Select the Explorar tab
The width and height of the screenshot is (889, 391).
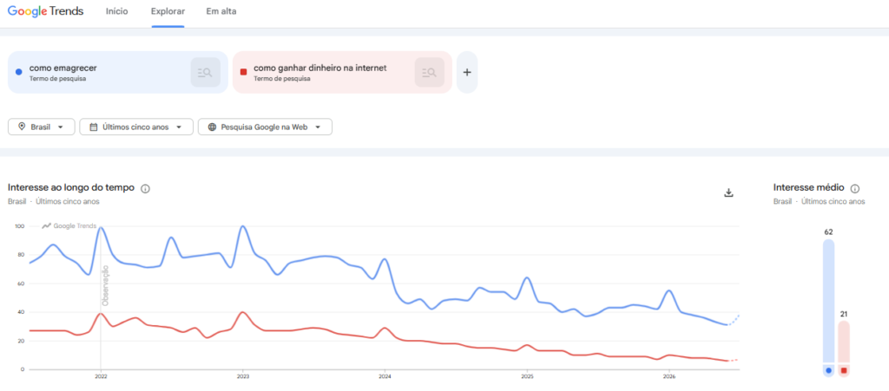click(x=168, y=11)
